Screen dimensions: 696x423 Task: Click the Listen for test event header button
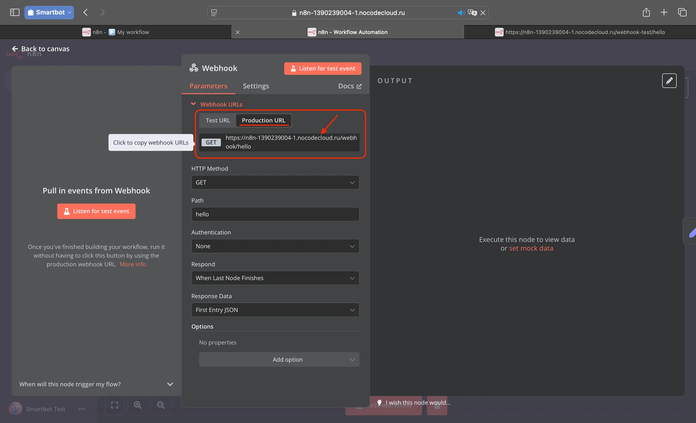(x=323, y=68)
